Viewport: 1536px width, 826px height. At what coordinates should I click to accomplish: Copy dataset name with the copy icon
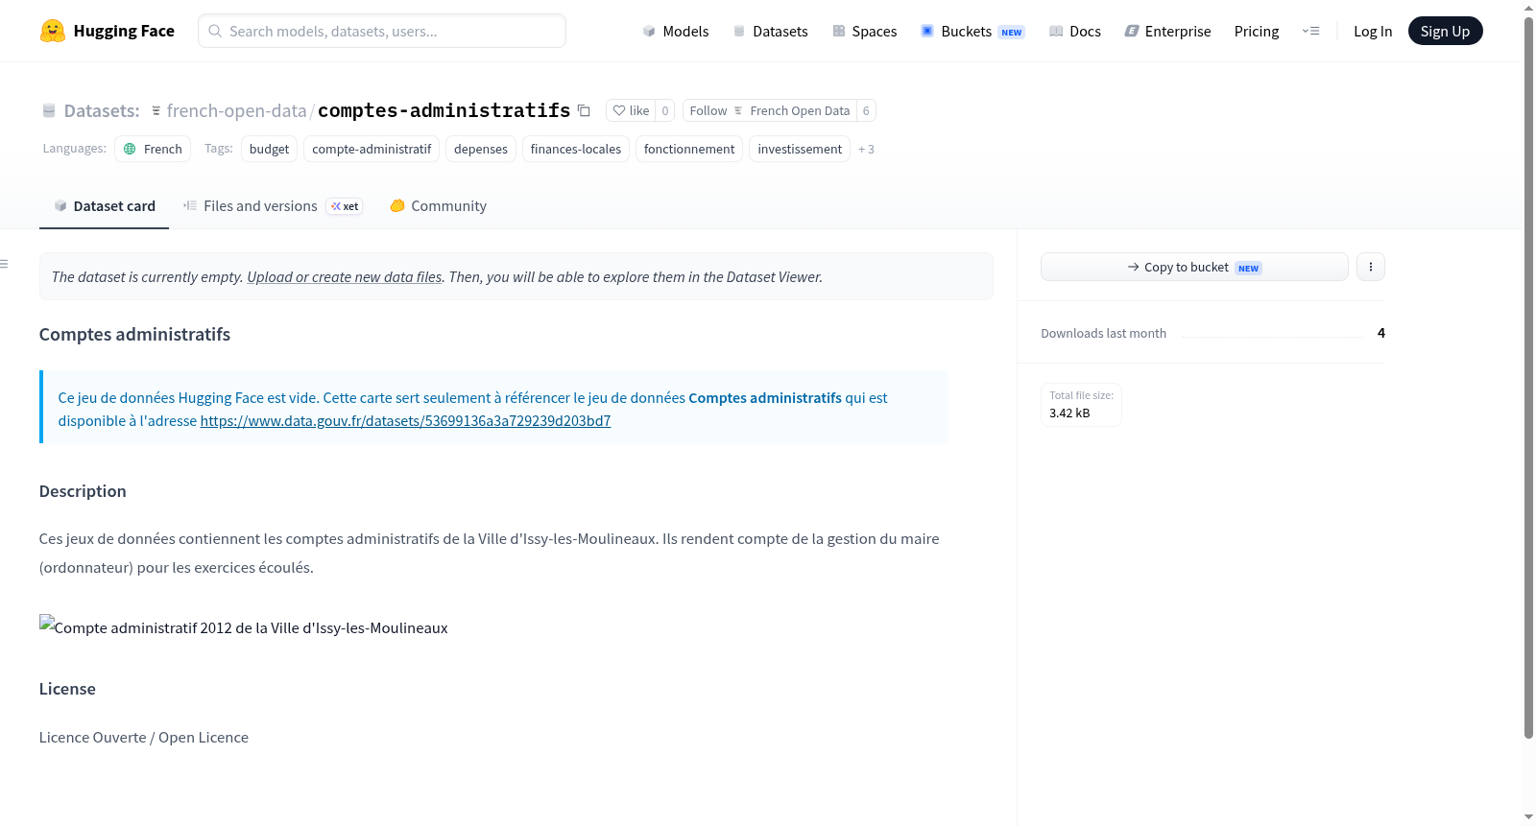point(584,110)
